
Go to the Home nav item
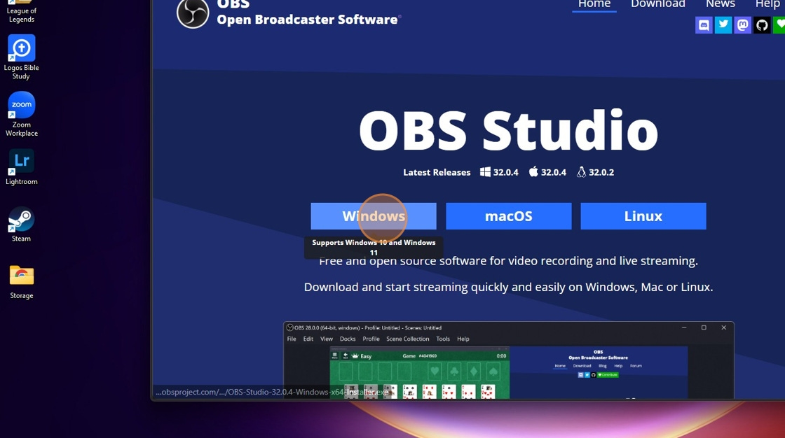[594, 4]
